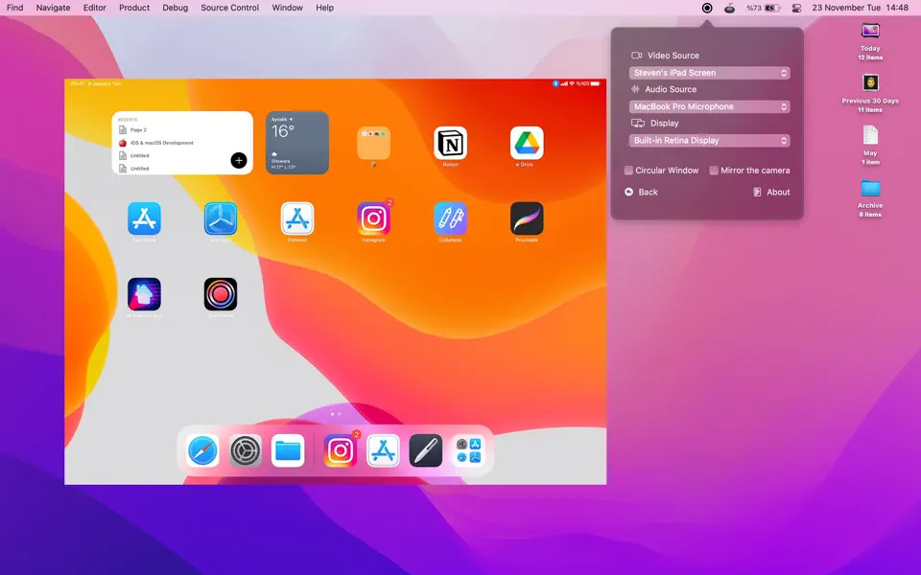Open the Archive folder on desktop
This screenshot has height=575, width=921.
click(870, 189)
